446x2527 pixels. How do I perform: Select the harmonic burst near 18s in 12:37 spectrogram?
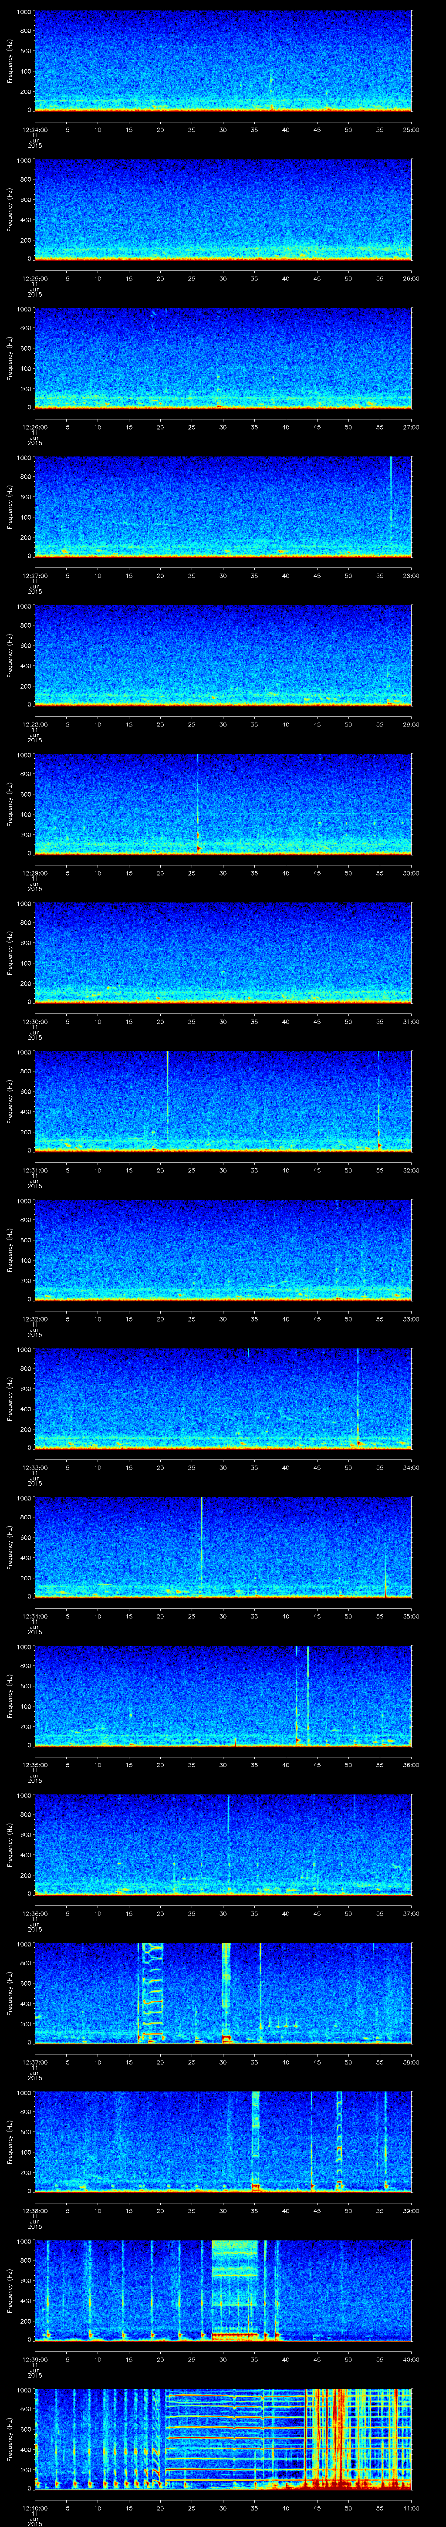coord(152,1992)
